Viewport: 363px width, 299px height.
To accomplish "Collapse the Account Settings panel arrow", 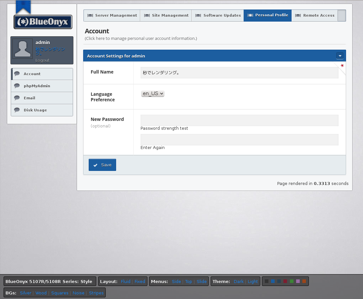I will tap(340, 56).
